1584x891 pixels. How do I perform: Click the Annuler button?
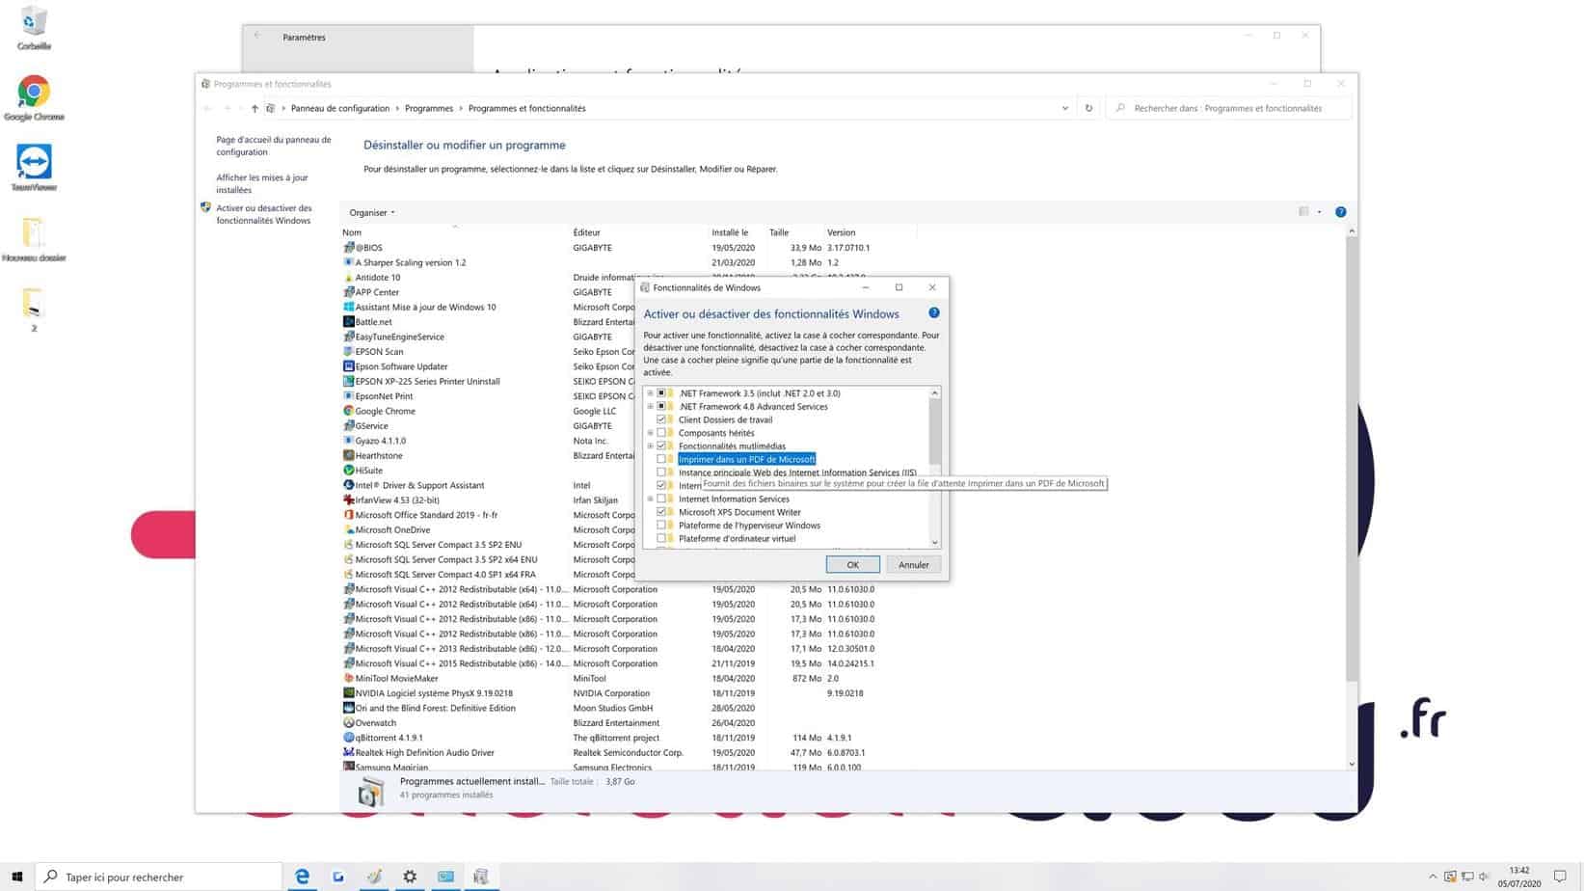pos(913,565)
